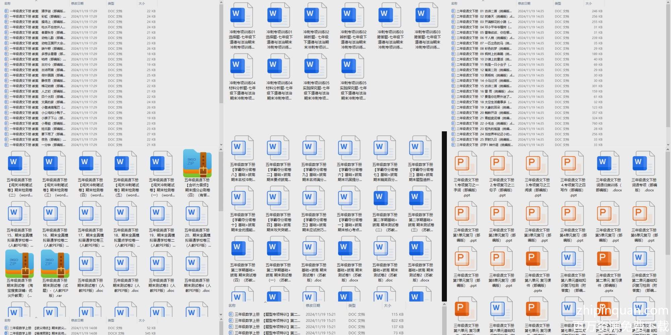
Task: Select 二年级数学上册【拔尖培优】file in bottom list
Action: pos(37,328)
